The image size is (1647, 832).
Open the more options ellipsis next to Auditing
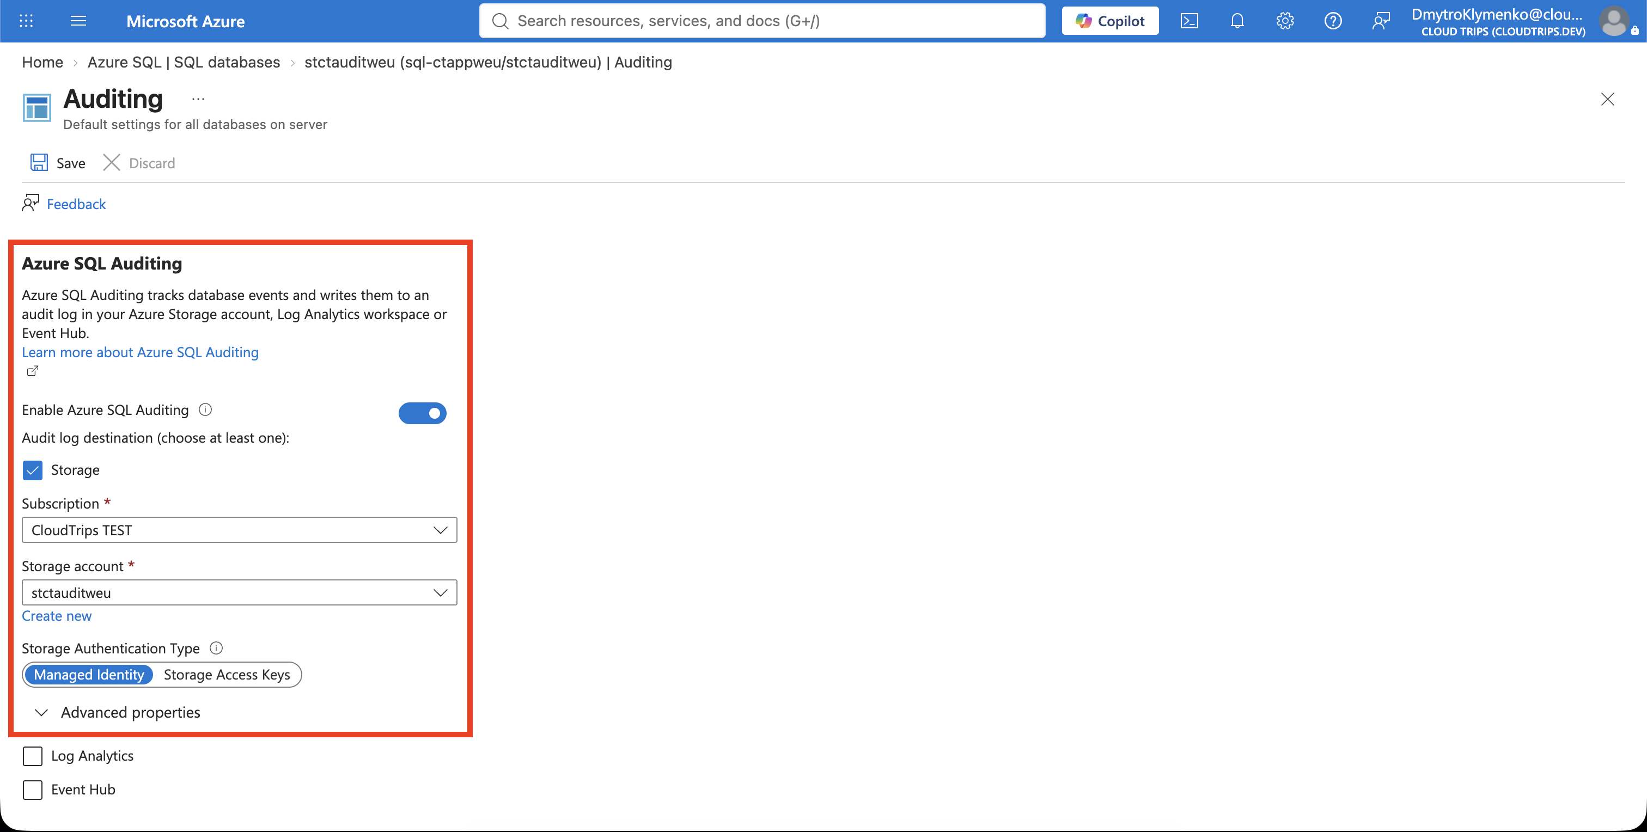(x=198, y=99)
